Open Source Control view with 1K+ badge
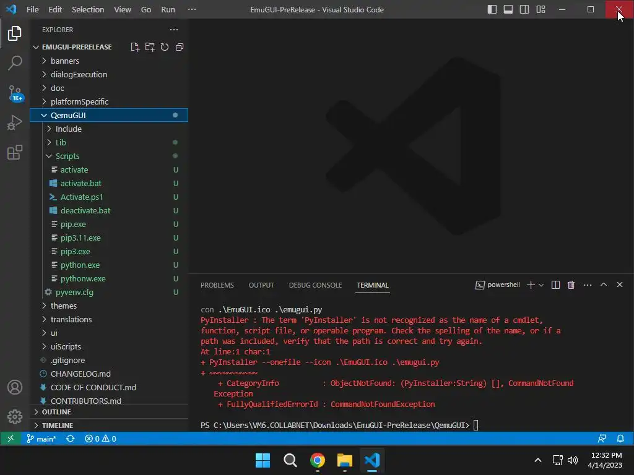Viewport: 634px width, 475px height. [x=15, y=93]
